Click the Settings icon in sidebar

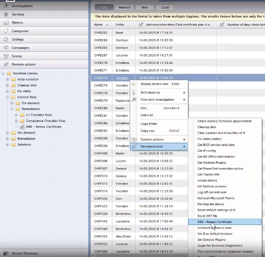(x=5, y=39)
